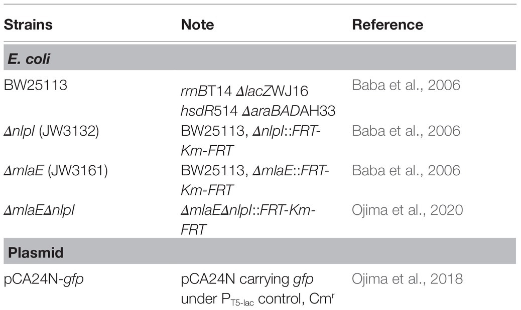The height and width of the screenshot is (310, 521).
Task: Click the Note column header
Action: (197, 25)
